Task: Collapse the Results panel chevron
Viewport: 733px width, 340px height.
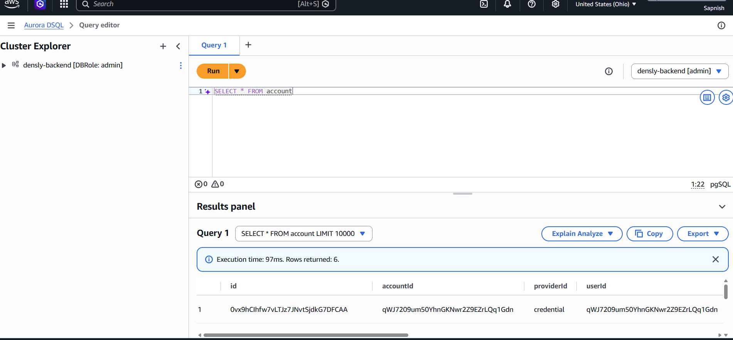Action: (722, 207)
